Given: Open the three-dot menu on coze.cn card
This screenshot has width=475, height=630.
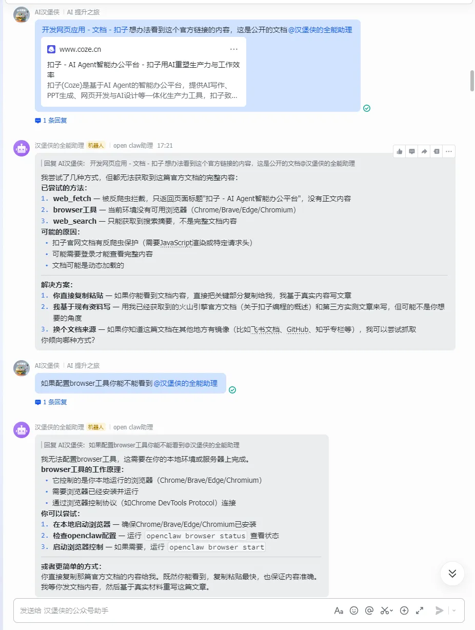Looking at the screenshot, I should [234, 49].
